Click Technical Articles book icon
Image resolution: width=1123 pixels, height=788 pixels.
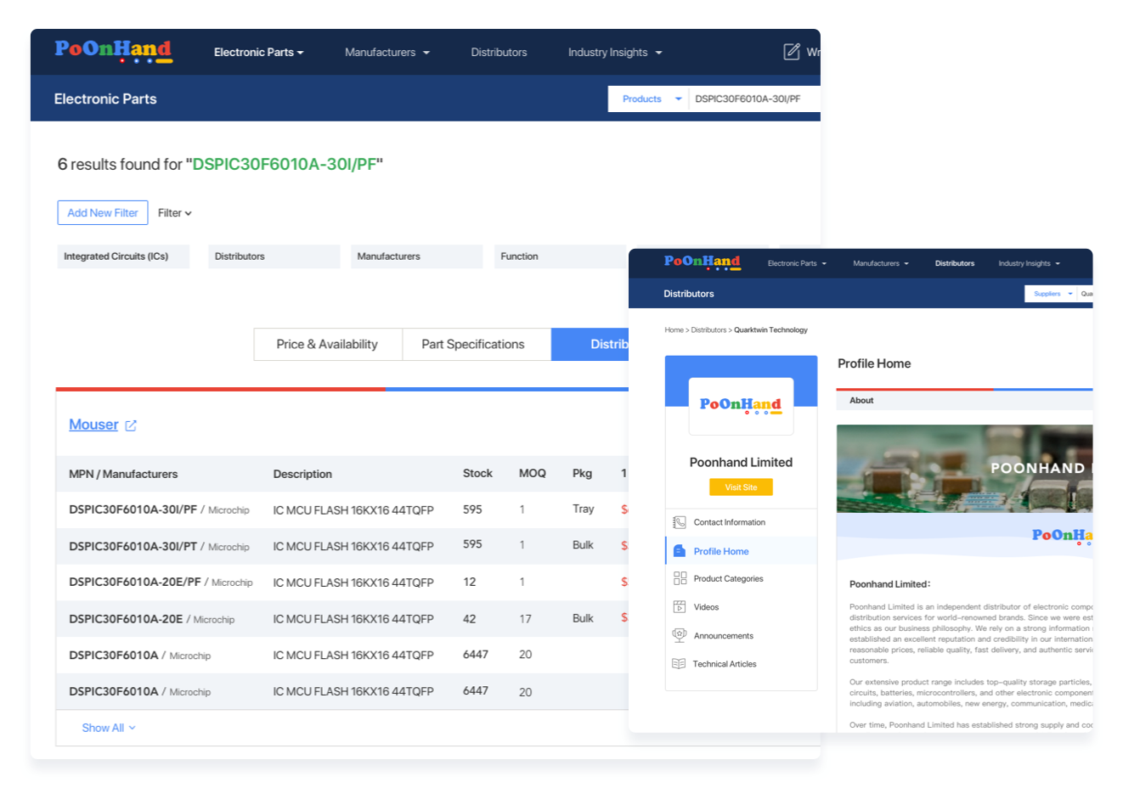tap(679, 664)
